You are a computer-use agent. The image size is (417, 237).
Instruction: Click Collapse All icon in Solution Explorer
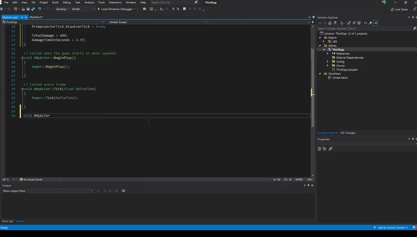click(x=354, y=23)
